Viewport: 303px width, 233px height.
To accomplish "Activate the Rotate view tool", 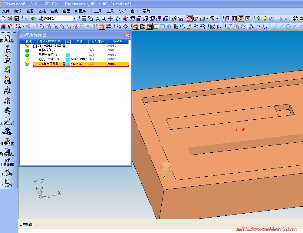I will coord(117,18).
